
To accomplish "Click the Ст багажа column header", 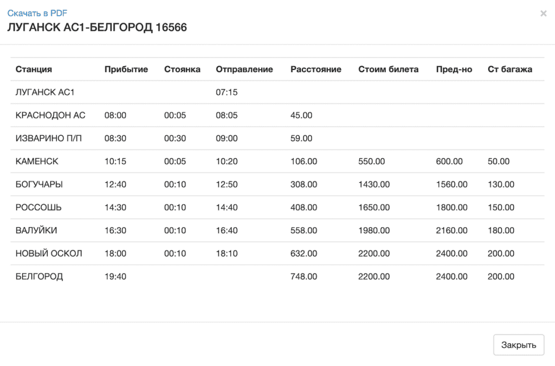I will [x=509, y=69].
